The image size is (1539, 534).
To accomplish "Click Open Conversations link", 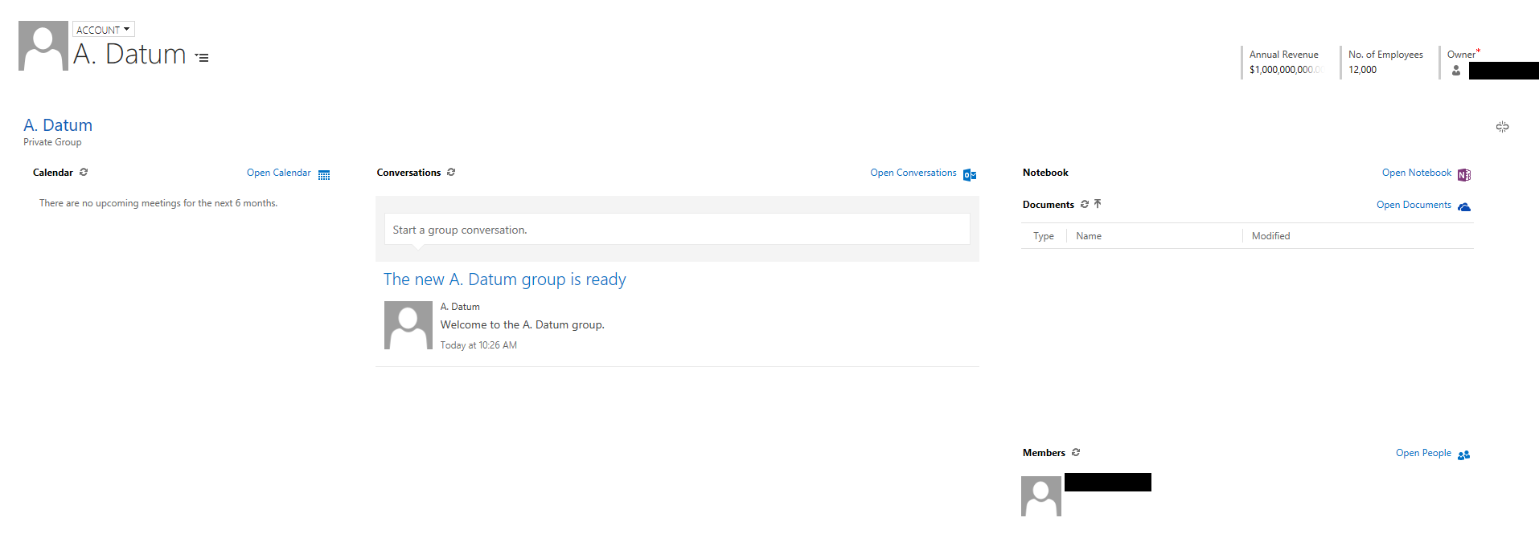I will point(913,173).
